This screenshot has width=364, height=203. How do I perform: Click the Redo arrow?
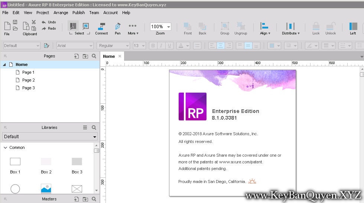[44, 29]
